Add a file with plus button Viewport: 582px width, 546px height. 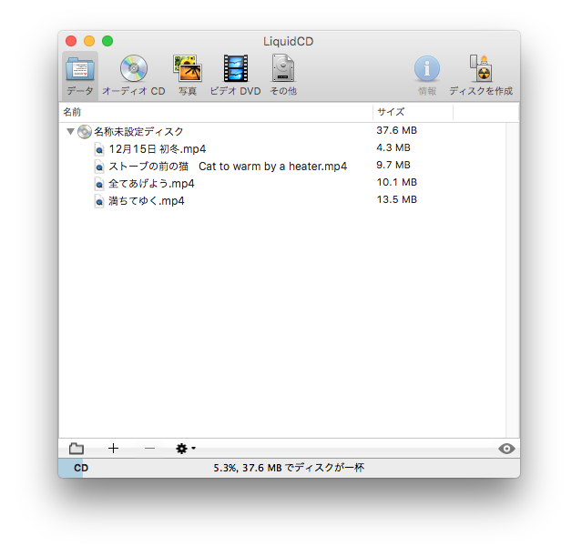pyautogui.click(x=113, y=449)
